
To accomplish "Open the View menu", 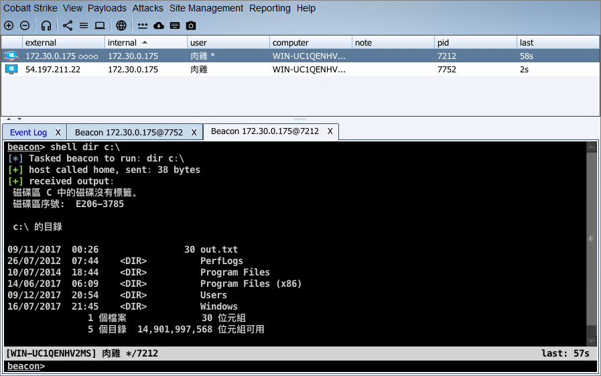I will pyautogui.click(x=73, y=8).
